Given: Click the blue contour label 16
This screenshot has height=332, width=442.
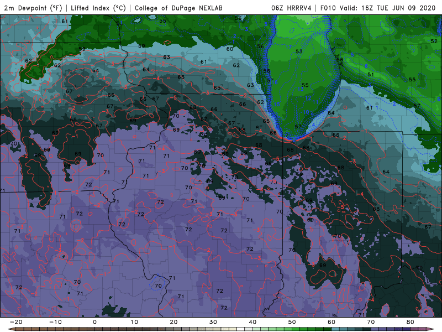Looking at the screenshot, I should 275,82.
